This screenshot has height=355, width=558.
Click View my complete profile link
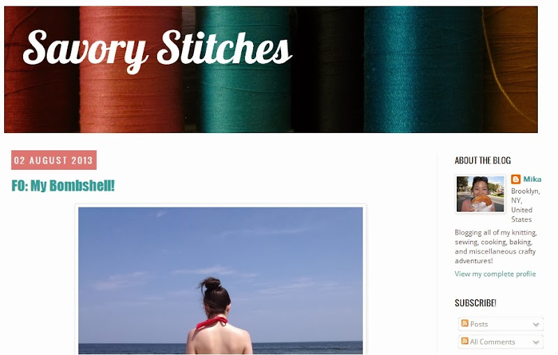point(495,274)
